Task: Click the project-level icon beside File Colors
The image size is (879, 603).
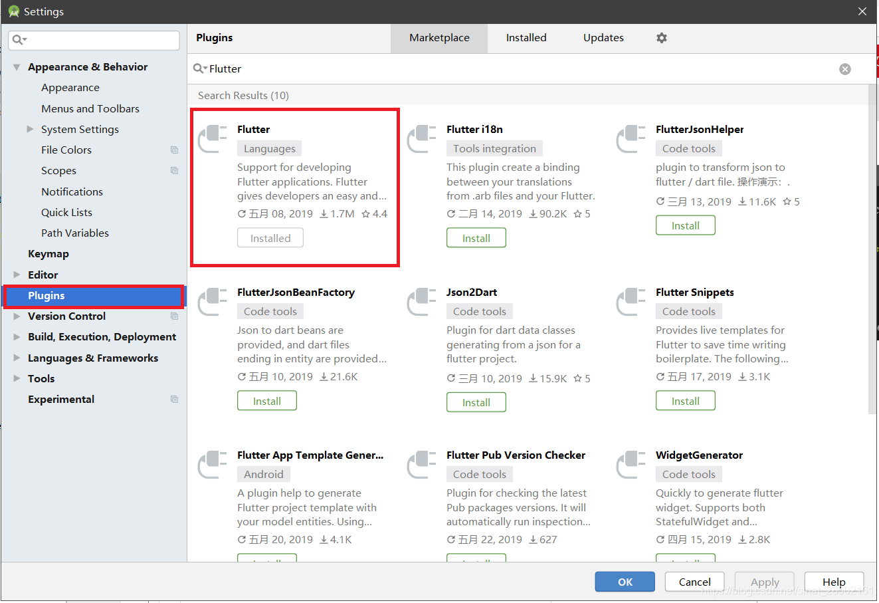Action: click(174, 150)
